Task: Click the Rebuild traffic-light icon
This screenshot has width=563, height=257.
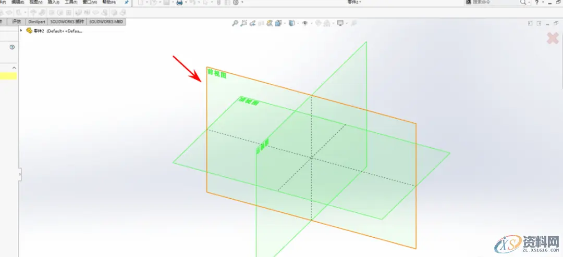Action: pos(218,2)
